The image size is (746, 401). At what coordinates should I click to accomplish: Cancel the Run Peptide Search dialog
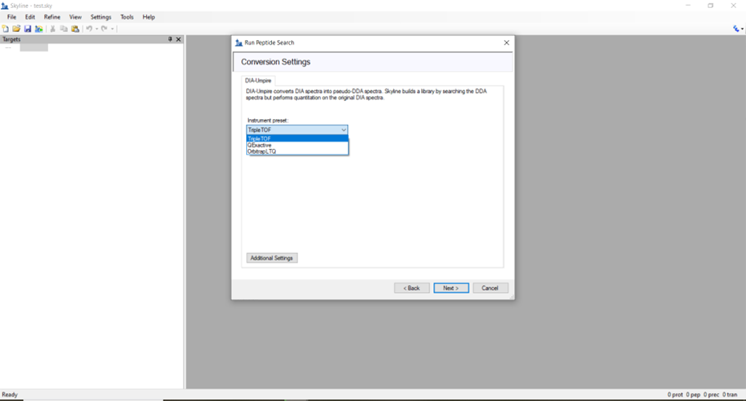(490, 288)
